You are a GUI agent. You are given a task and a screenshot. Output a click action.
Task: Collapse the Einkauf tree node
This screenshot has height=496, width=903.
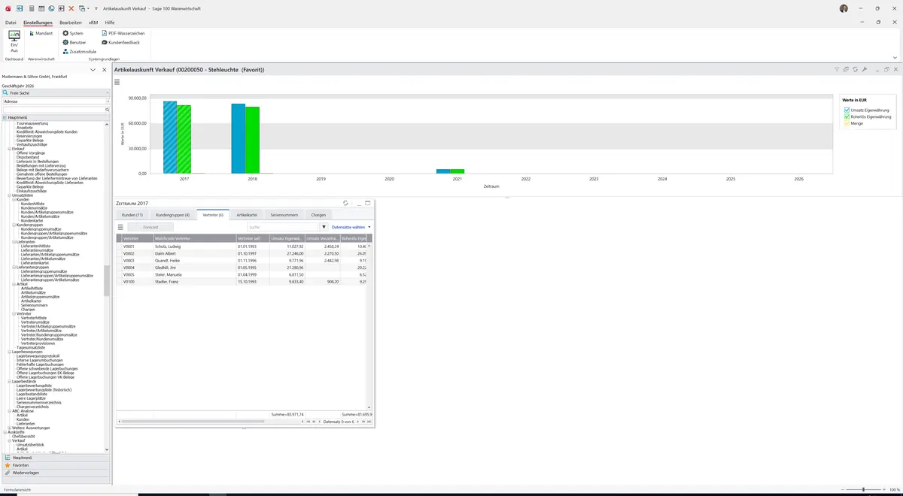10,149
